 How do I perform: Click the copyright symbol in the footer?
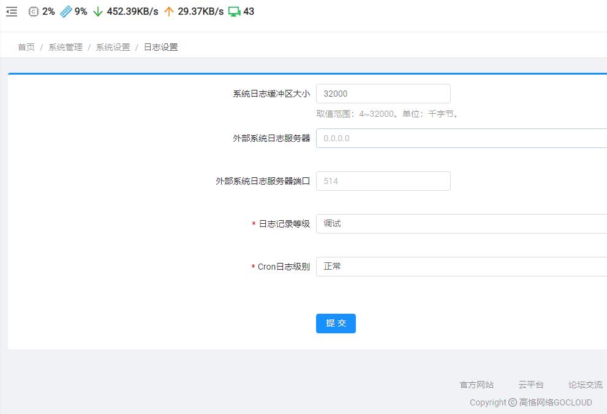(x=512, y=402)
